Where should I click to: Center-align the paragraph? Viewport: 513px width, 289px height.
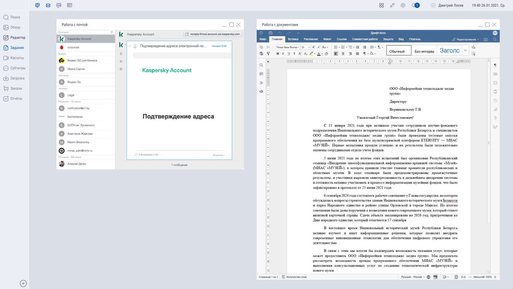point(343,53)
